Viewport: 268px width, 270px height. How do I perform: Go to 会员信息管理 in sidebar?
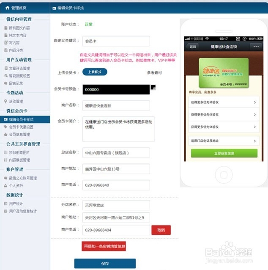[19, 135]
